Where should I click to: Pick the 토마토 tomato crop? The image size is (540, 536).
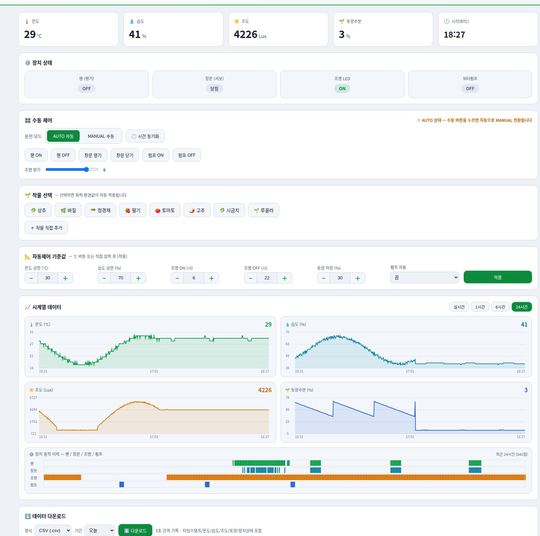coord(165,210)
